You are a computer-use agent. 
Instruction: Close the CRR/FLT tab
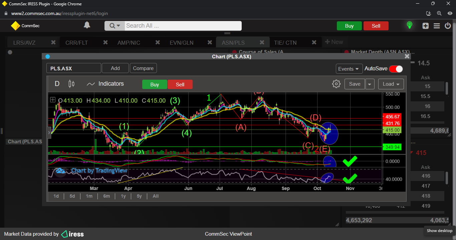(x=105, y=42)
